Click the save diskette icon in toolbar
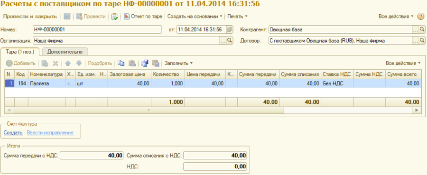This screenshot has width=427, height=175. (67, 16)
